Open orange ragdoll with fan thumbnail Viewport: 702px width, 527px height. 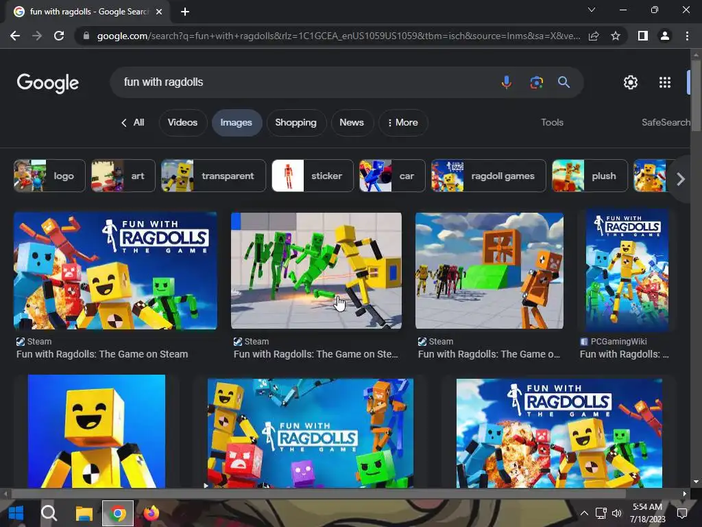point(489,270)
